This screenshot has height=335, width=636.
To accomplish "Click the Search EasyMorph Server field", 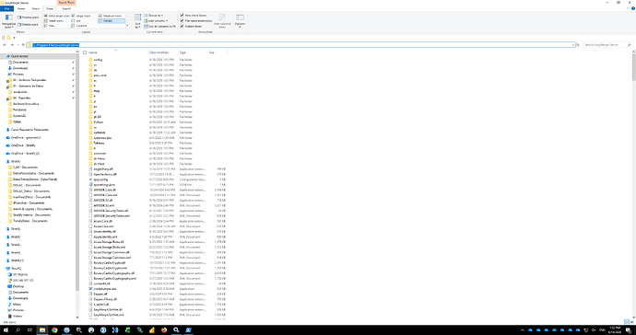I will [x=607, y=45].
